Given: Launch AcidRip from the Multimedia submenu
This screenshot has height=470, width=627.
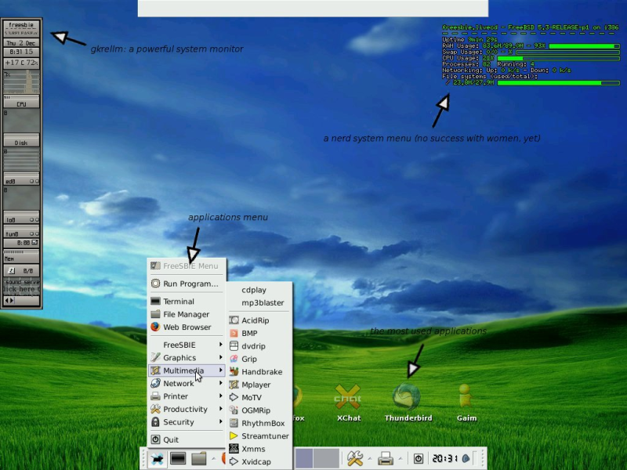Looking at the screenshot, I should point(260,320).
